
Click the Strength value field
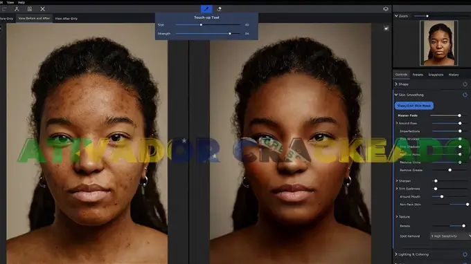pyautogui.click(x=247, y=34)
